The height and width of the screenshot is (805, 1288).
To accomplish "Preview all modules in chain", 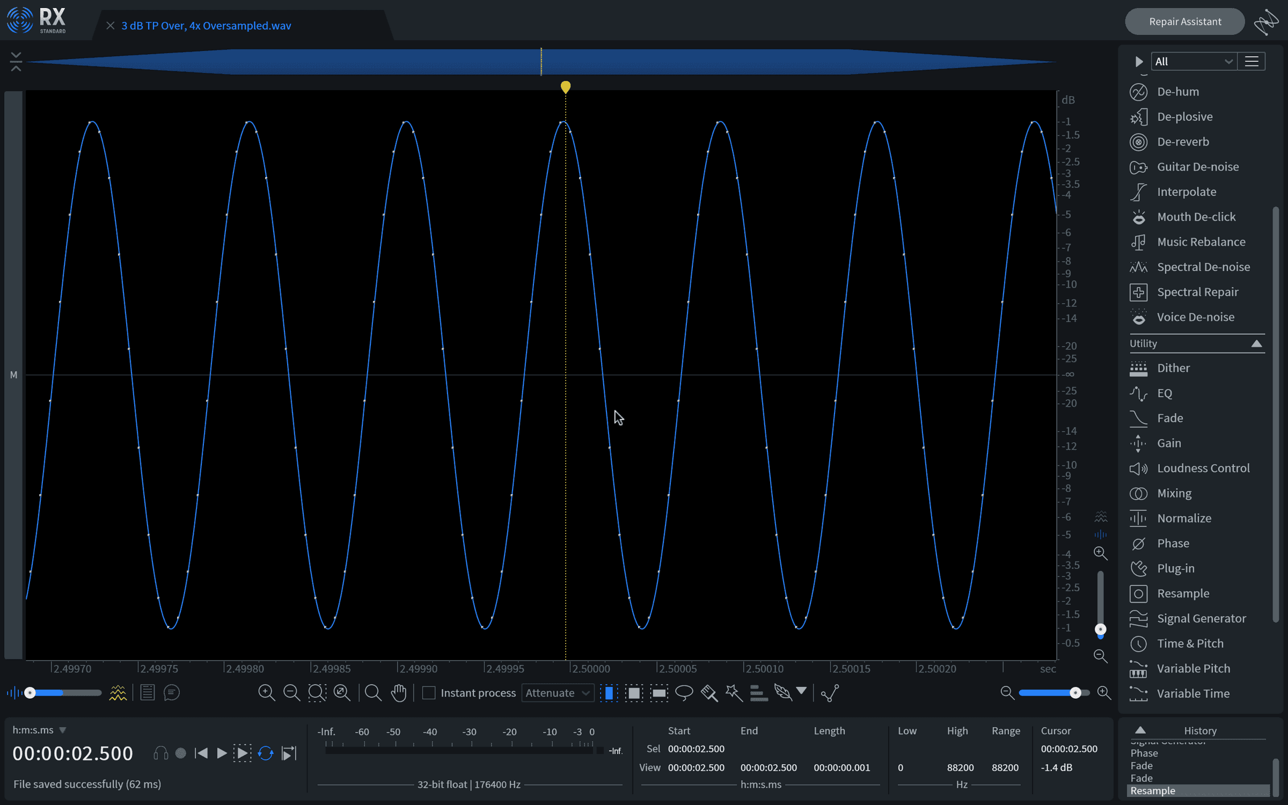I will 1139,62.
